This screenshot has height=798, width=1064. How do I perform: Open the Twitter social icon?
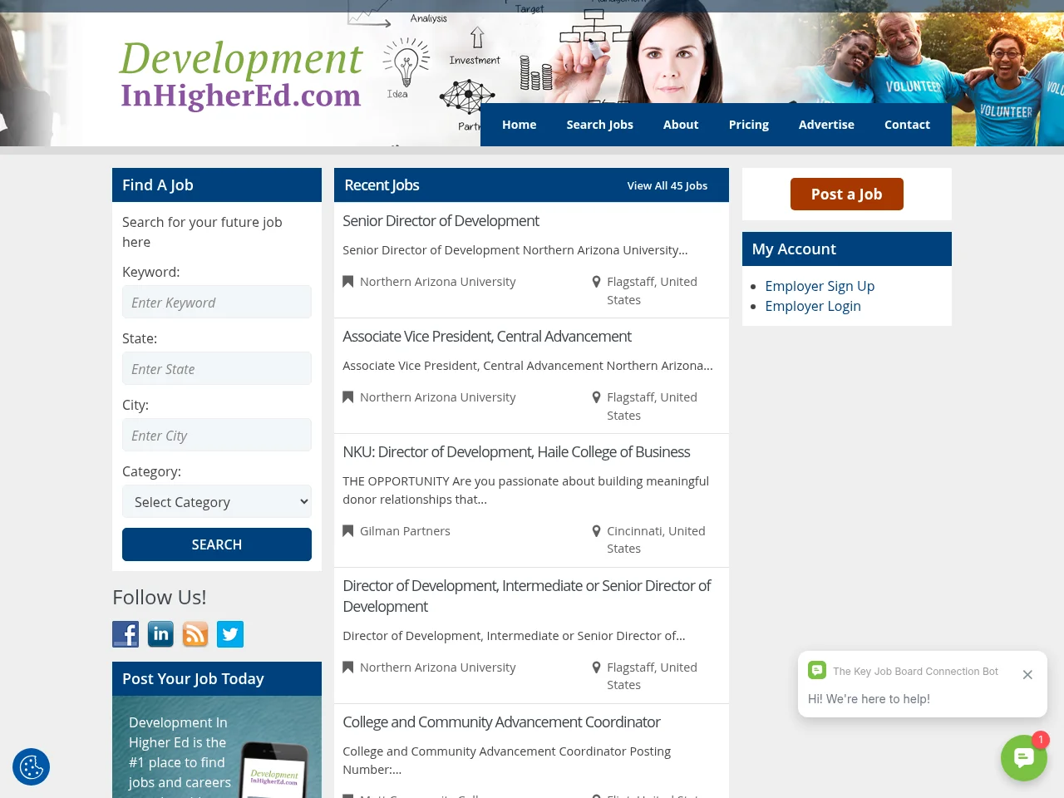tap(230, 634)
